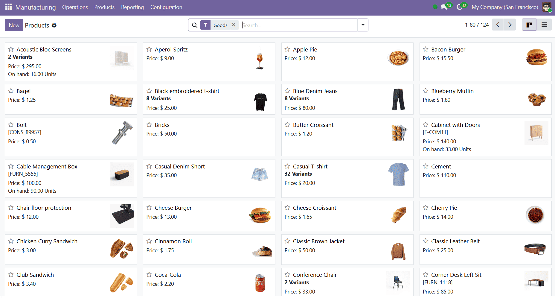Toggle favorite on Bacon Burger

426,49
